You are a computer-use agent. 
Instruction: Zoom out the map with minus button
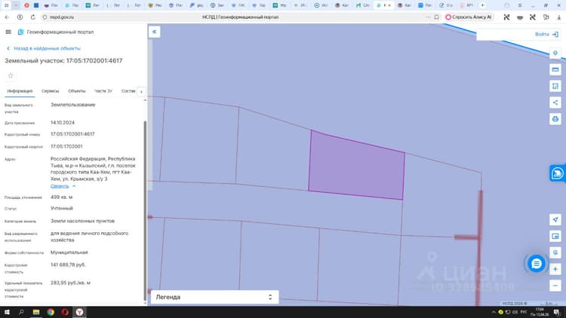555,286
